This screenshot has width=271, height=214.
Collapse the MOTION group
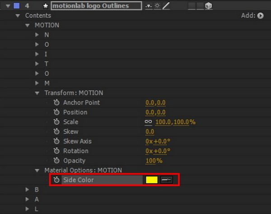tap(27, 25)
